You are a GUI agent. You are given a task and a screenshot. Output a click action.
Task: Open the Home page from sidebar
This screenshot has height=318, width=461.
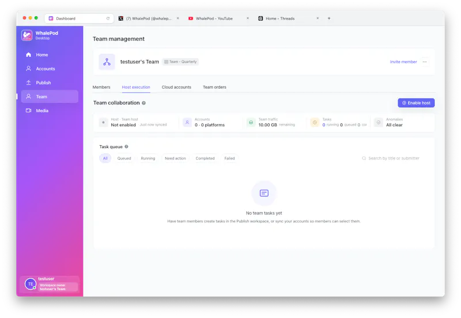click(50, 55)
